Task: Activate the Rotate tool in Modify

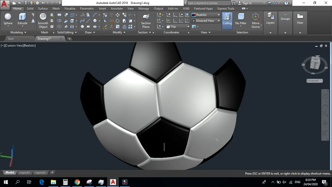Action: [x=117, y=21]
